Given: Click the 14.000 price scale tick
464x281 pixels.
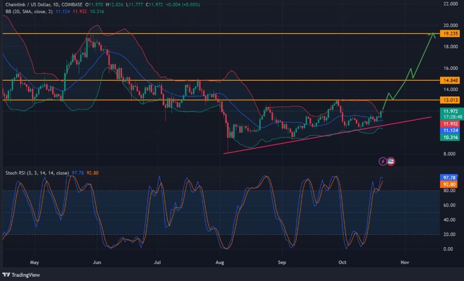Looking at the screenshot, I should click(x=450, y=89).
